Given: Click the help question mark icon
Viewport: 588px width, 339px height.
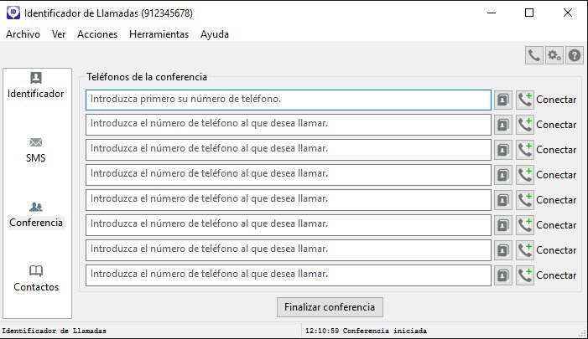Looking at the screenshot, I should pos(575,55).
